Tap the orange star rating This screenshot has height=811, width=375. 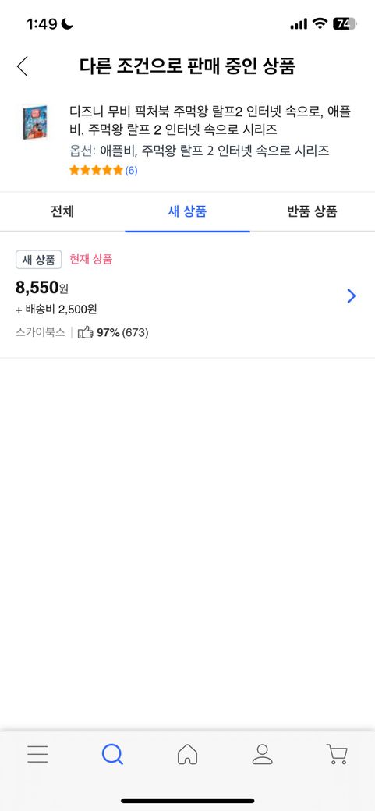96,170
